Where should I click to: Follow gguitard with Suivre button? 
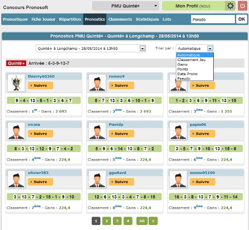(121, 182)
